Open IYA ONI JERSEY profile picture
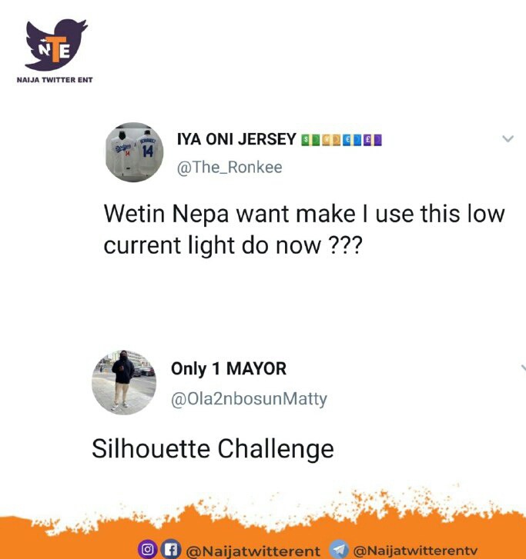Screen dimensions: 526x559 [x=134, y=152]
